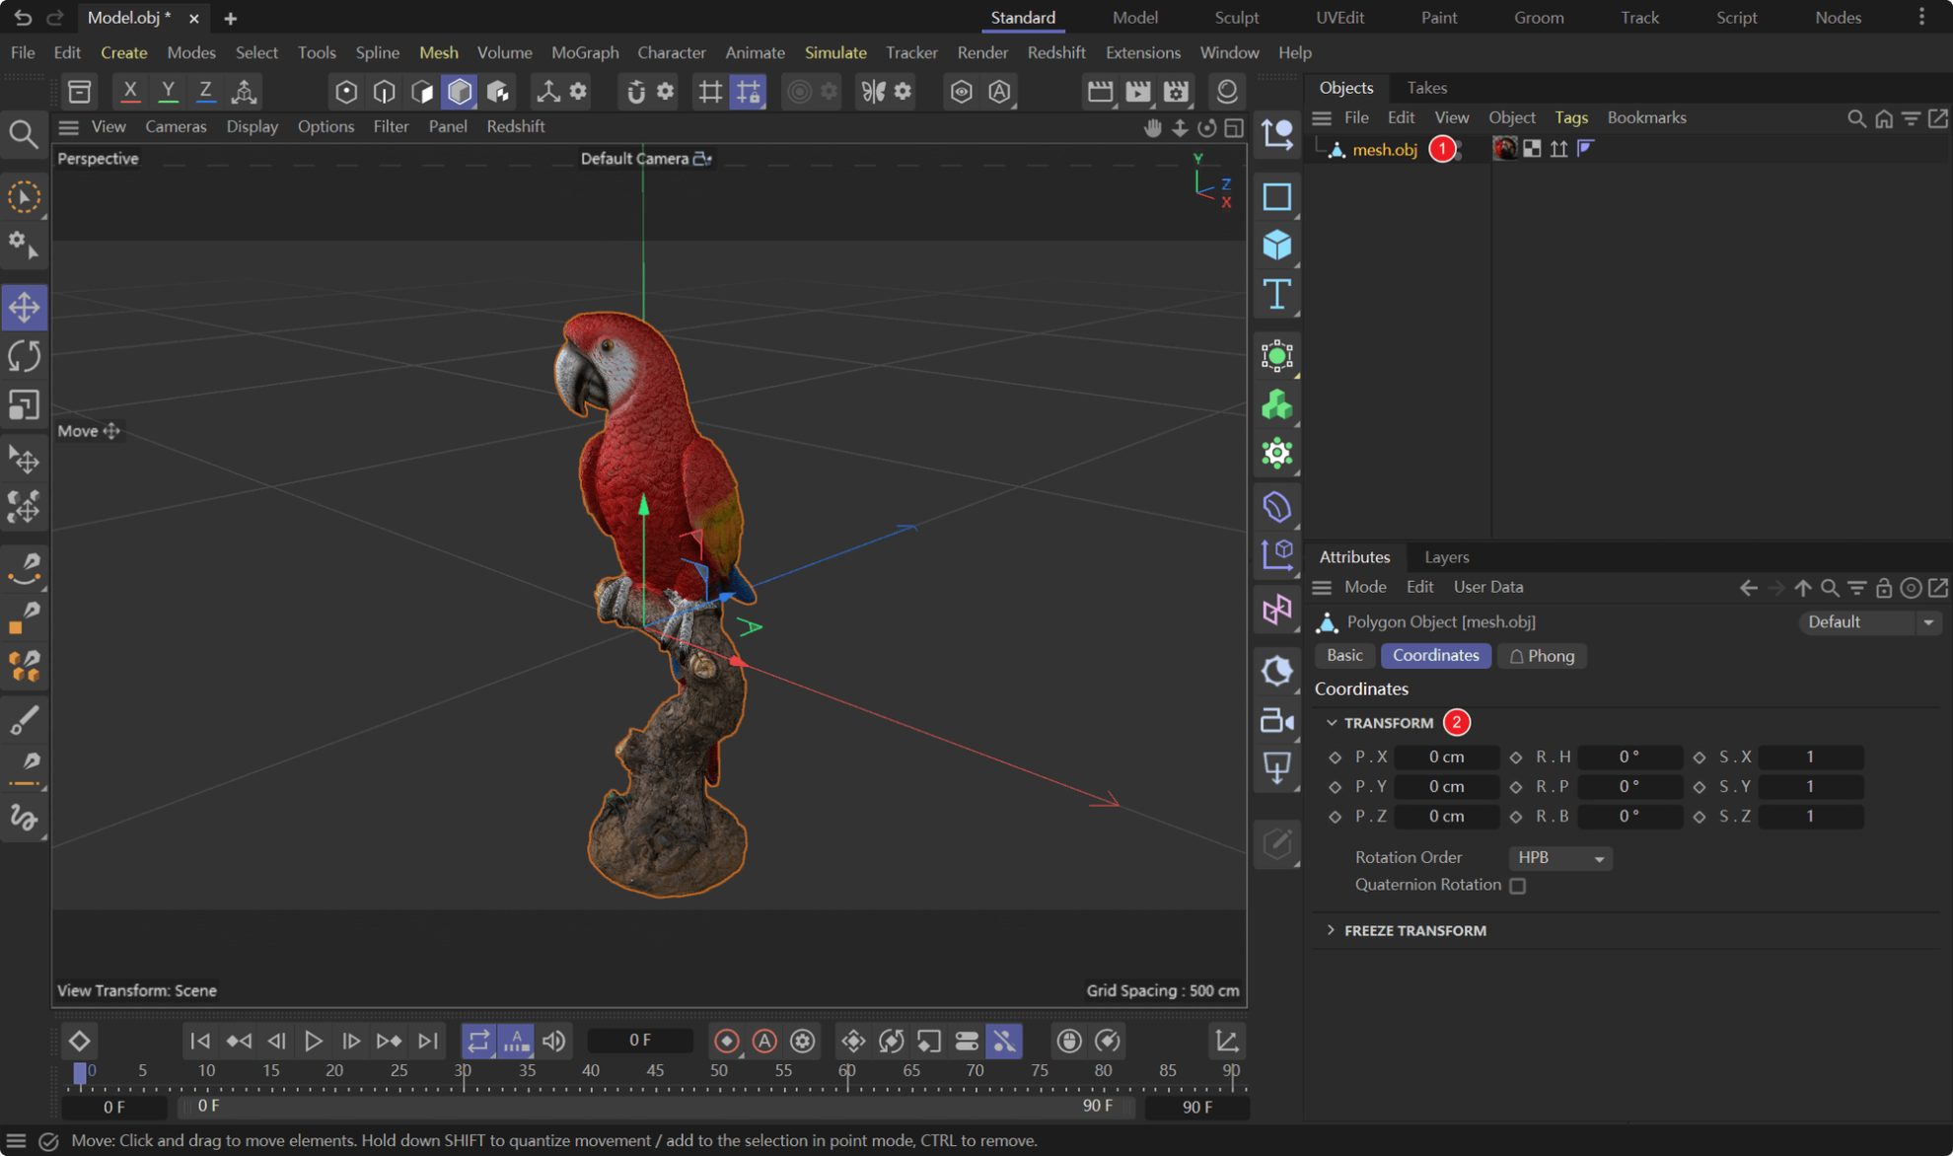
Task: Select the Rotate tool
Action: click(x=25, y=356)
